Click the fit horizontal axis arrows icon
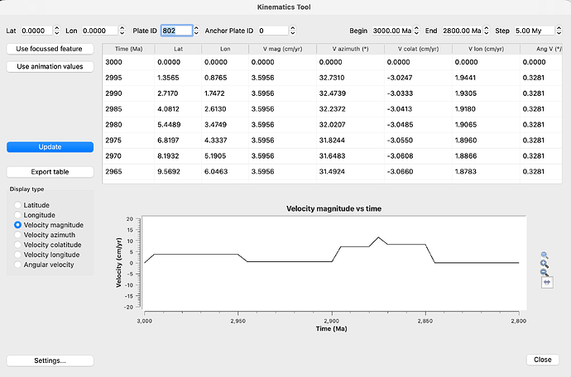 pyautogui.click(x=547, y=282)
